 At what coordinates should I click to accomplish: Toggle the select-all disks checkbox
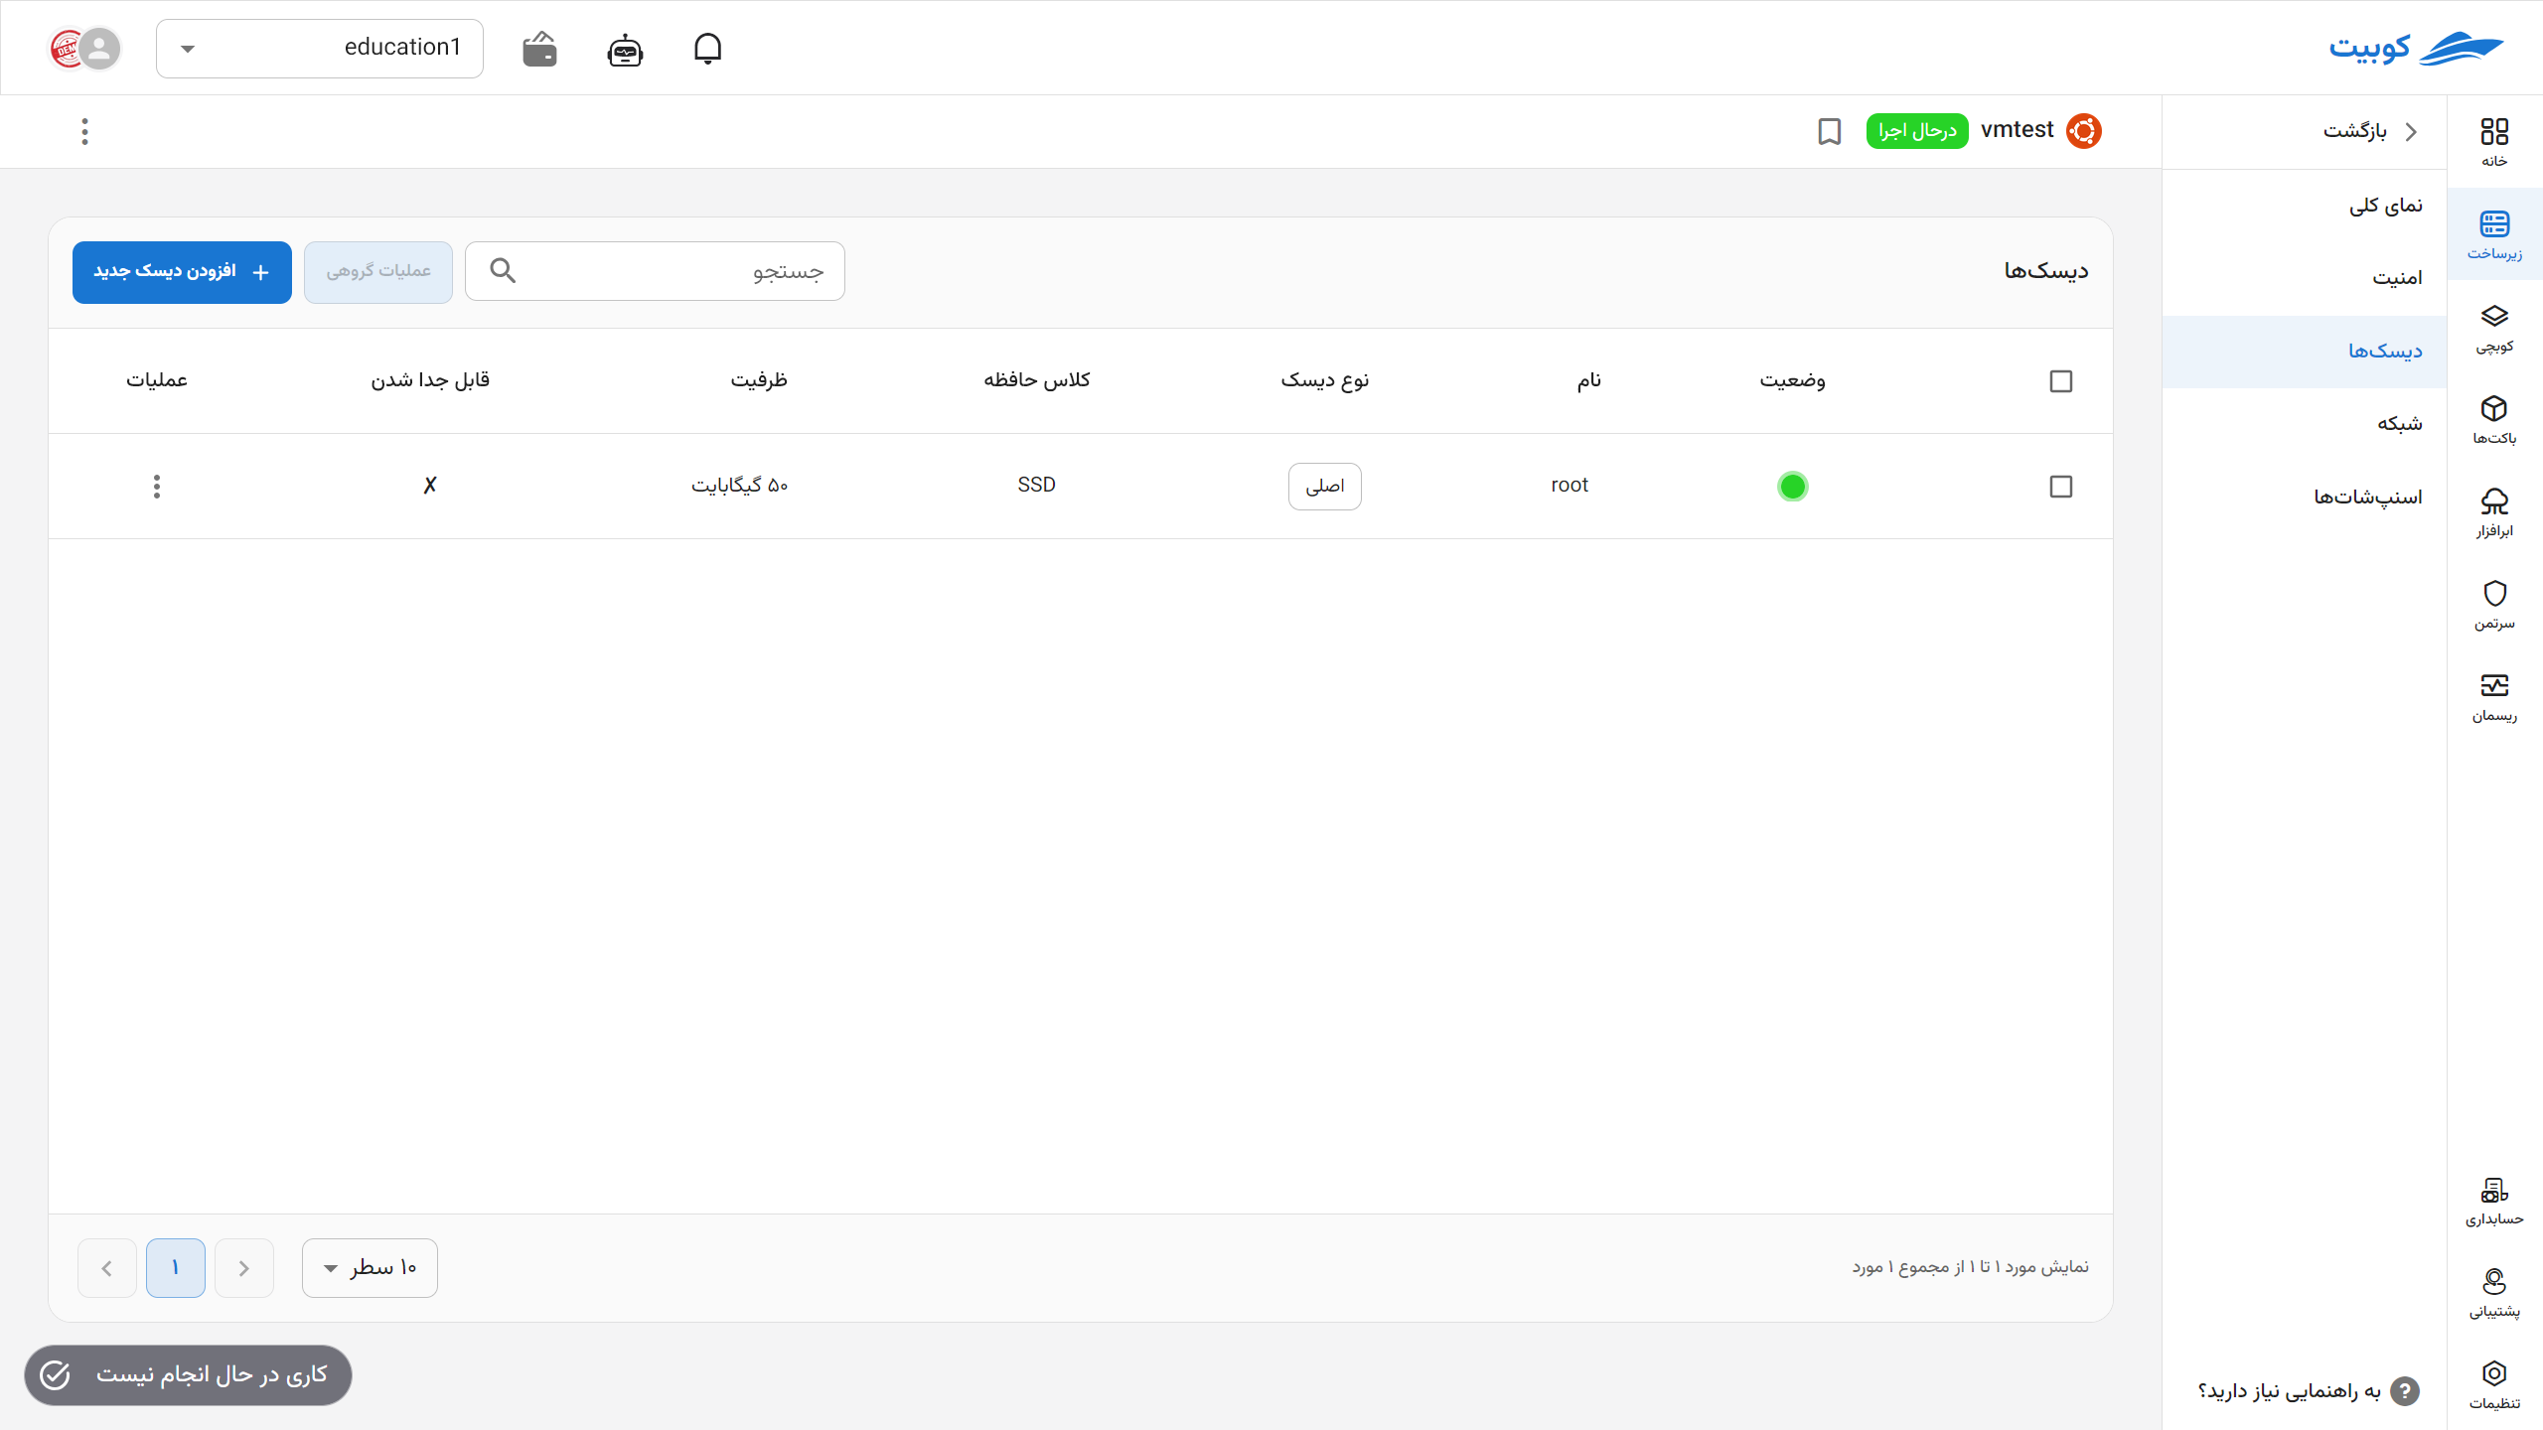pyautogui.click(x=2060, y=381)
